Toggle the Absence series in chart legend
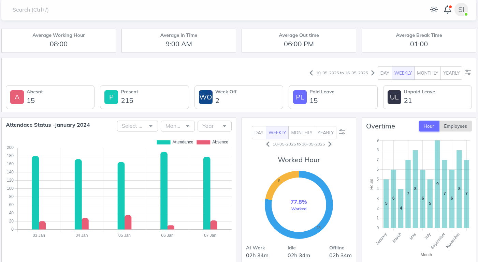 click(x=213, y=142)
